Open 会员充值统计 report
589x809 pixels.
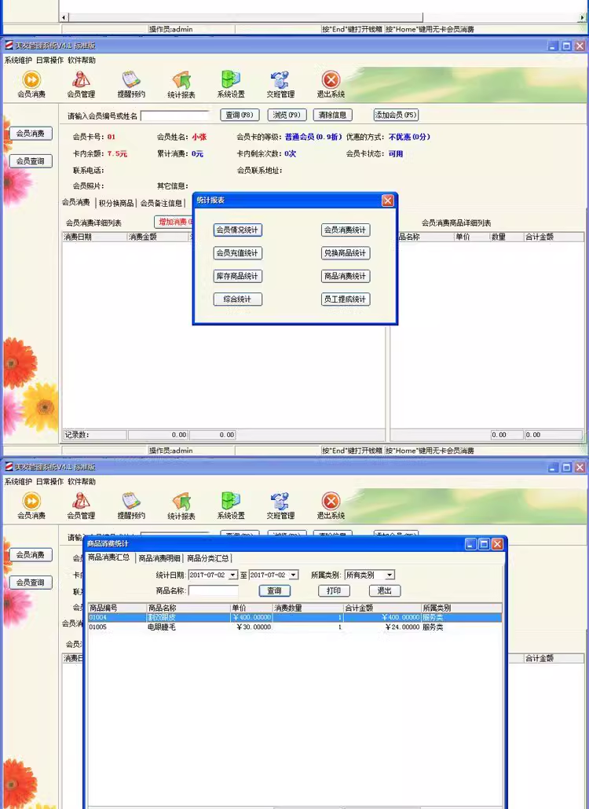(237, 253)
